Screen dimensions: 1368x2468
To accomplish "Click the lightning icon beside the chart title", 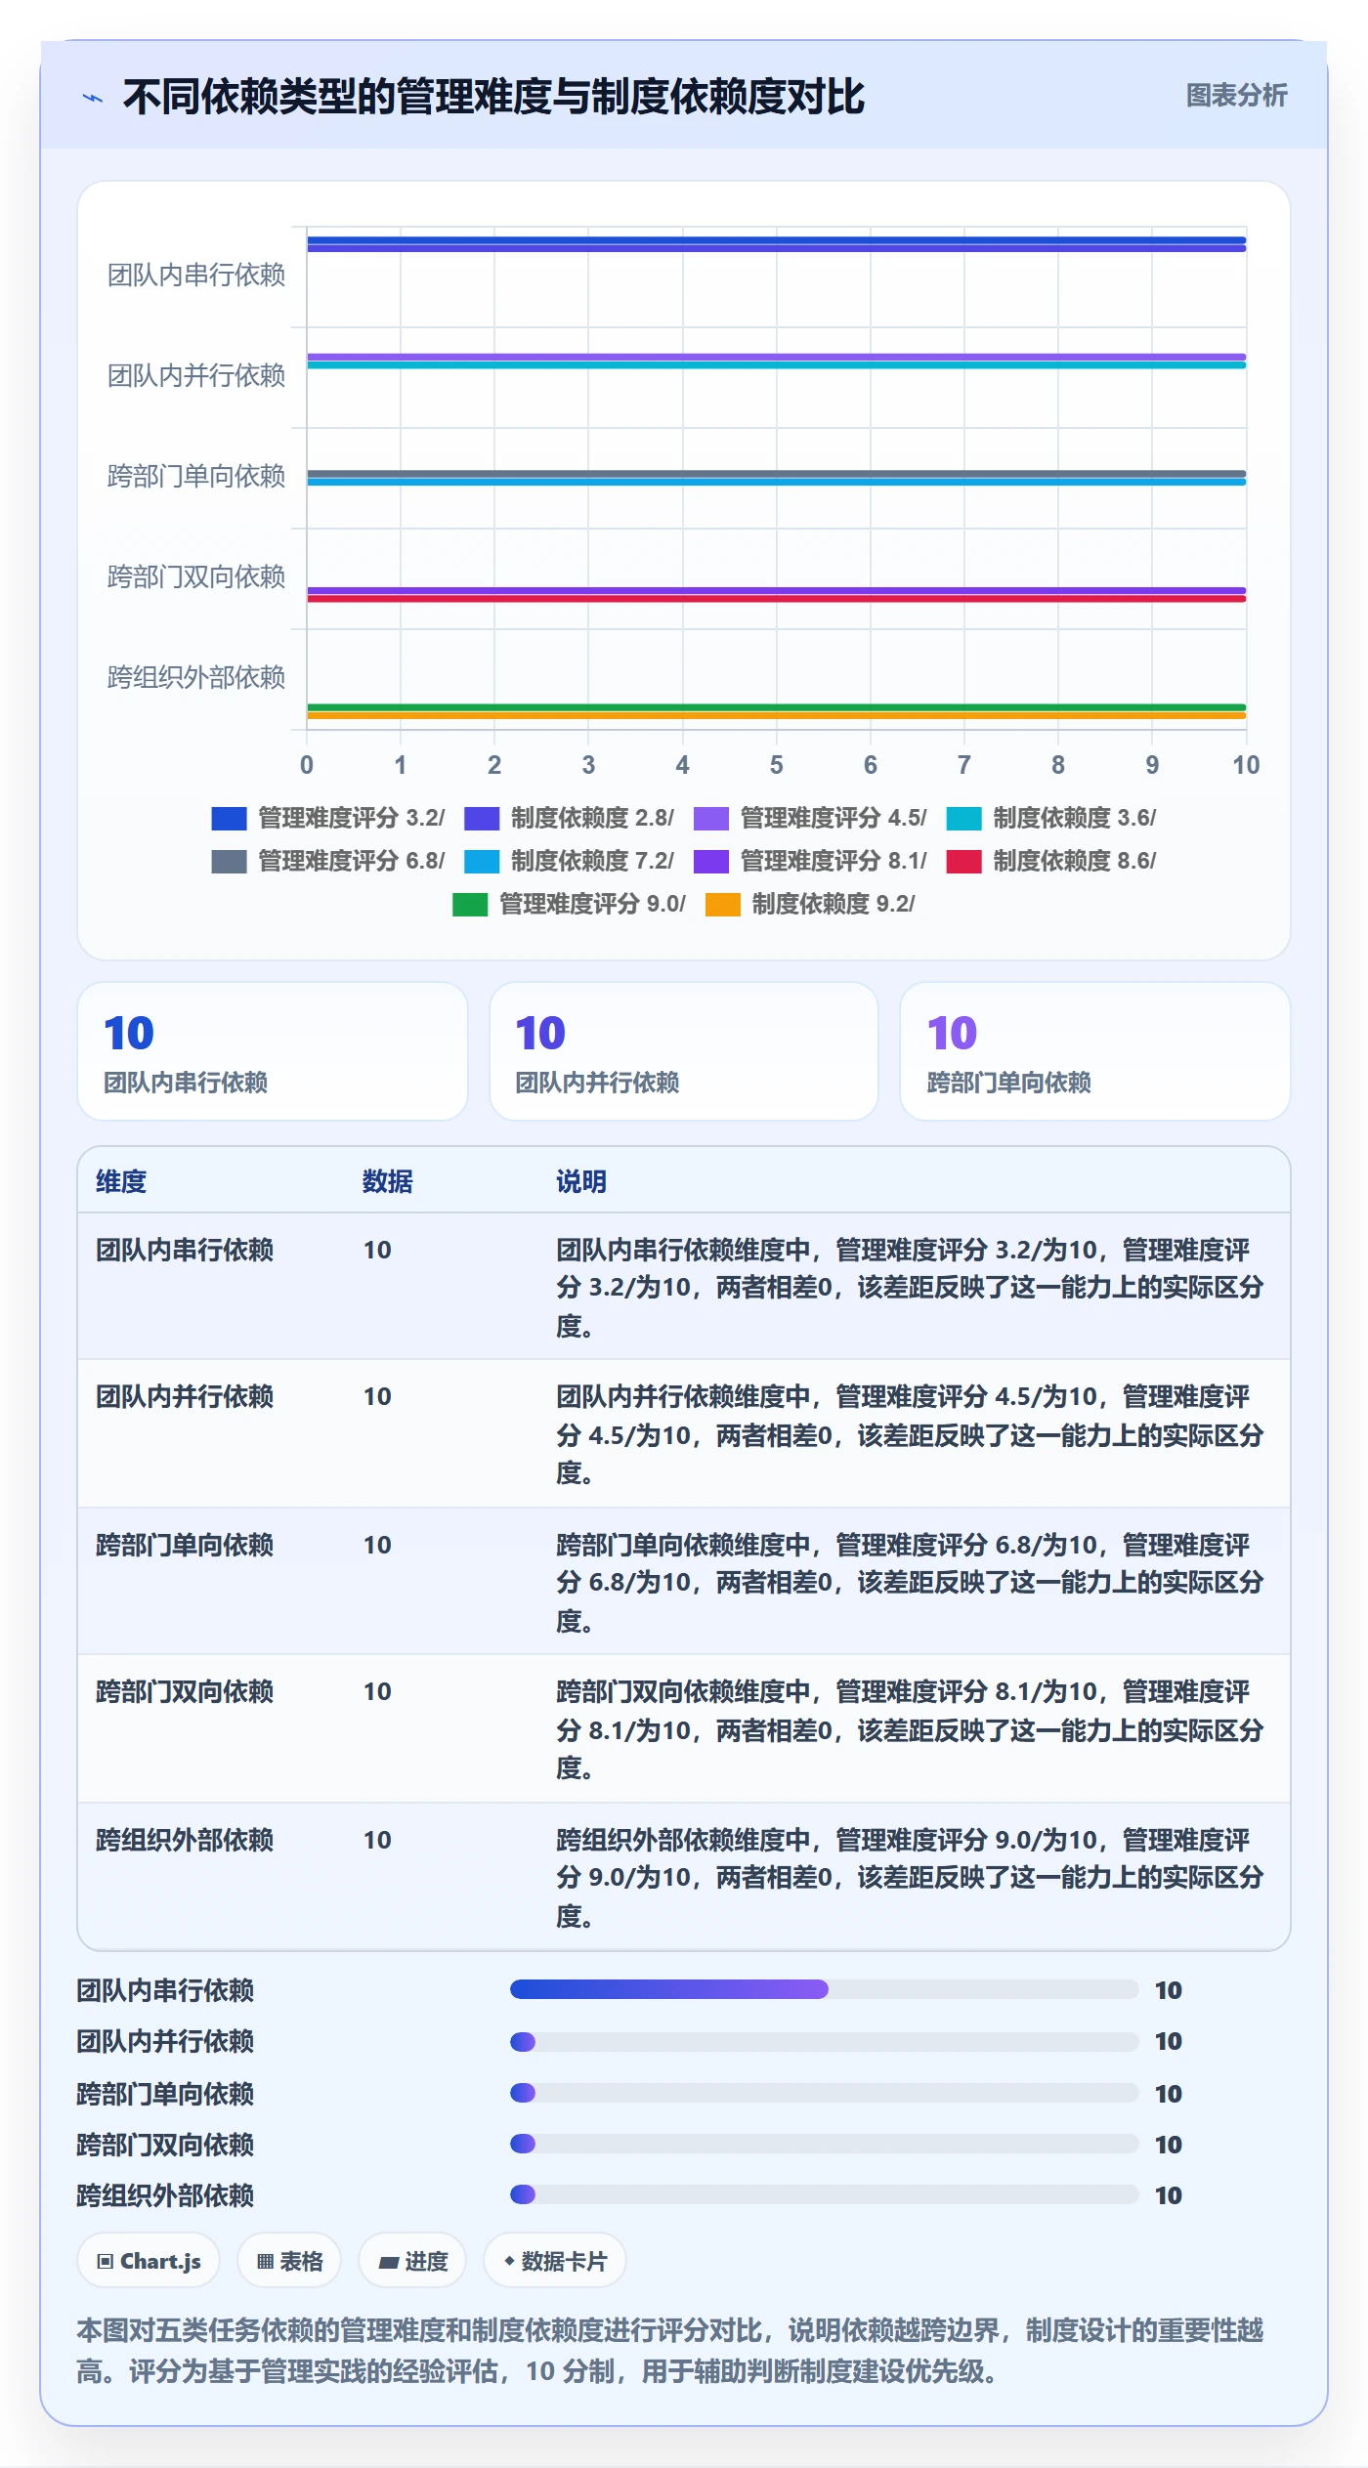I will click(93, 98).
